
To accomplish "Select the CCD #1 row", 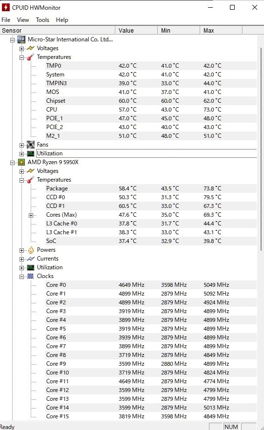I will tap(151, 206).
